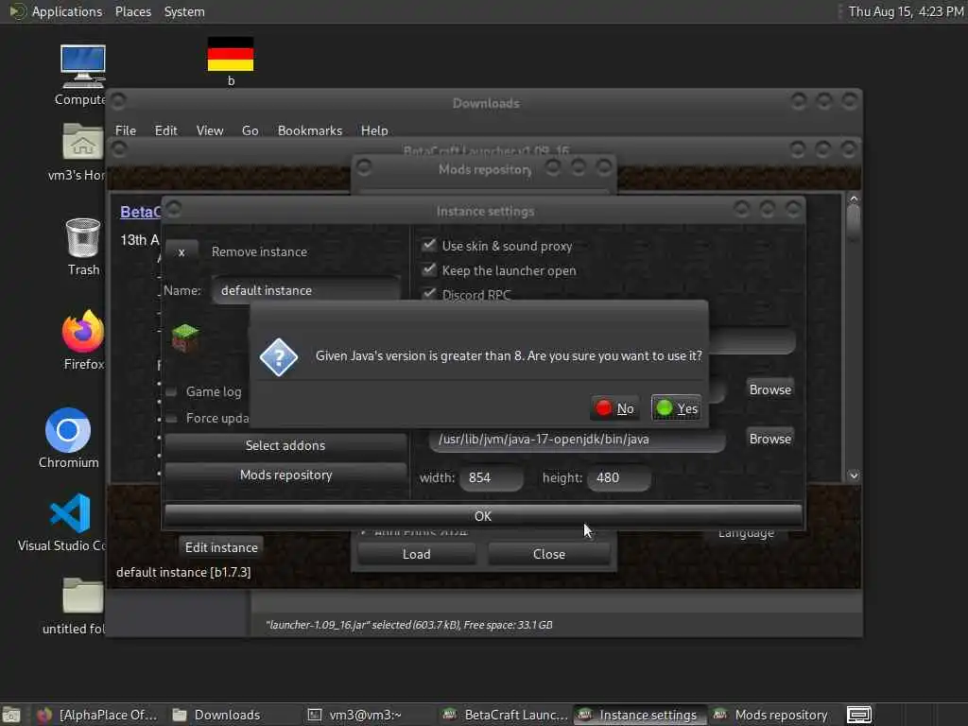The height and width of the screenshot is (726, 968).
Task: Click the Mods repository window menu button
Action: [x=364, y=166]
